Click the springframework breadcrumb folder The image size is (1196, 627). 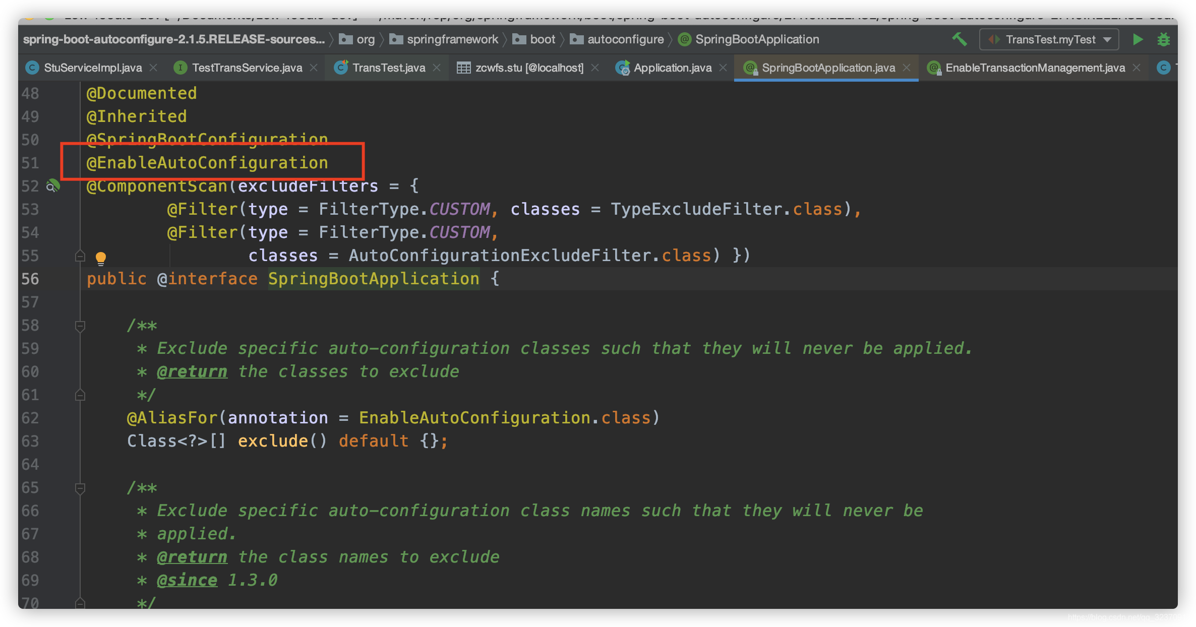pyautogui.click(x=452, y=39)
